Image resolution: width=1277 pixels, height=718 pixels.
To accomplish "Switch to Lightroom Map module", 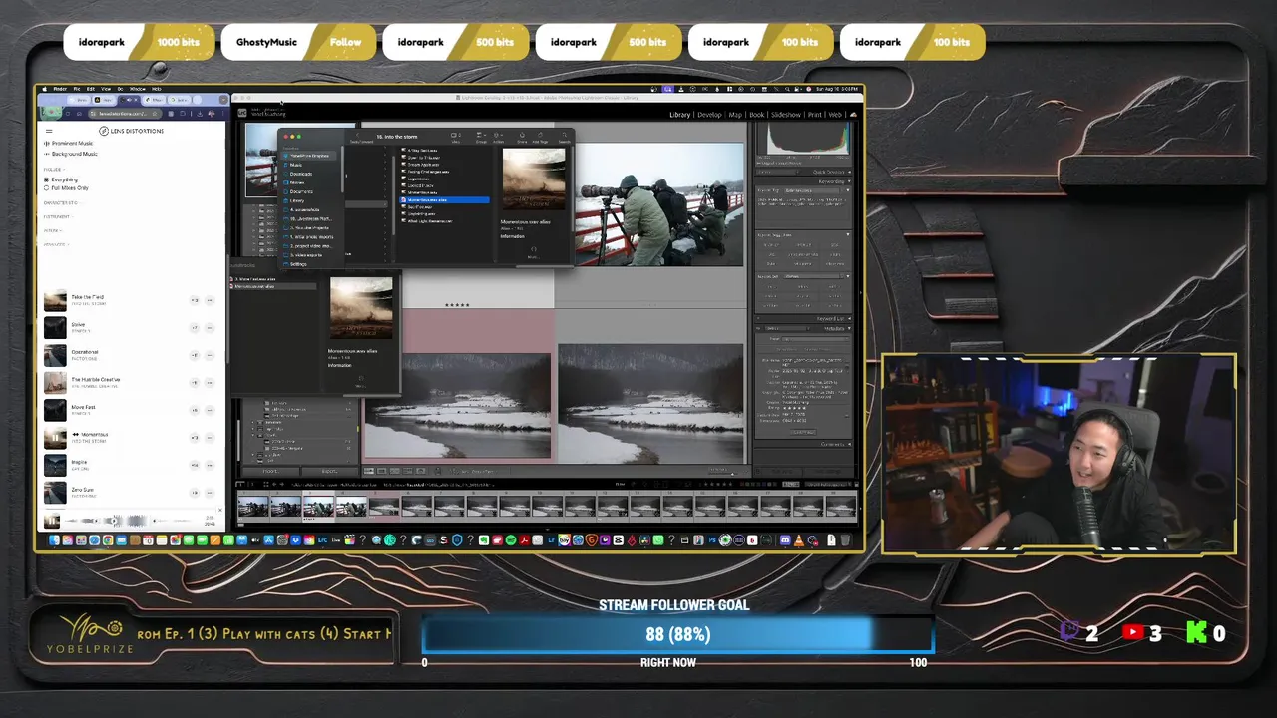I will (x=735, y=115).
